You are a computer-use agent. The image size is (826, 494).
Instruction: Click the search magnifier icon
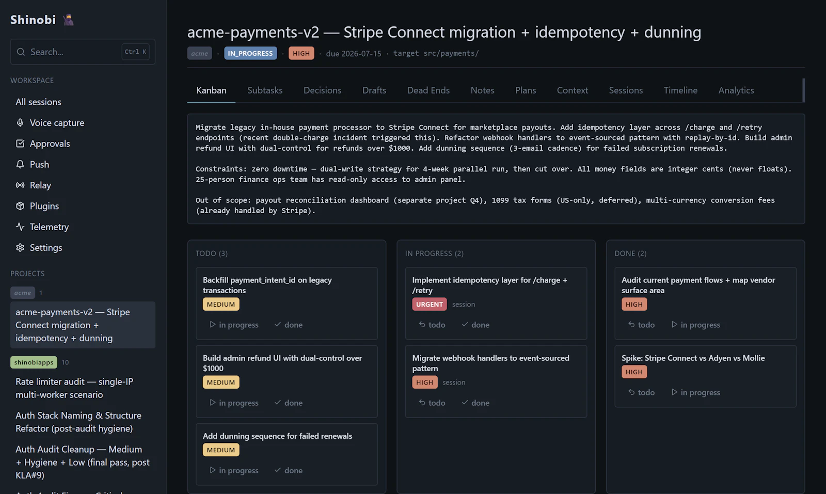[x=21, y=52]
